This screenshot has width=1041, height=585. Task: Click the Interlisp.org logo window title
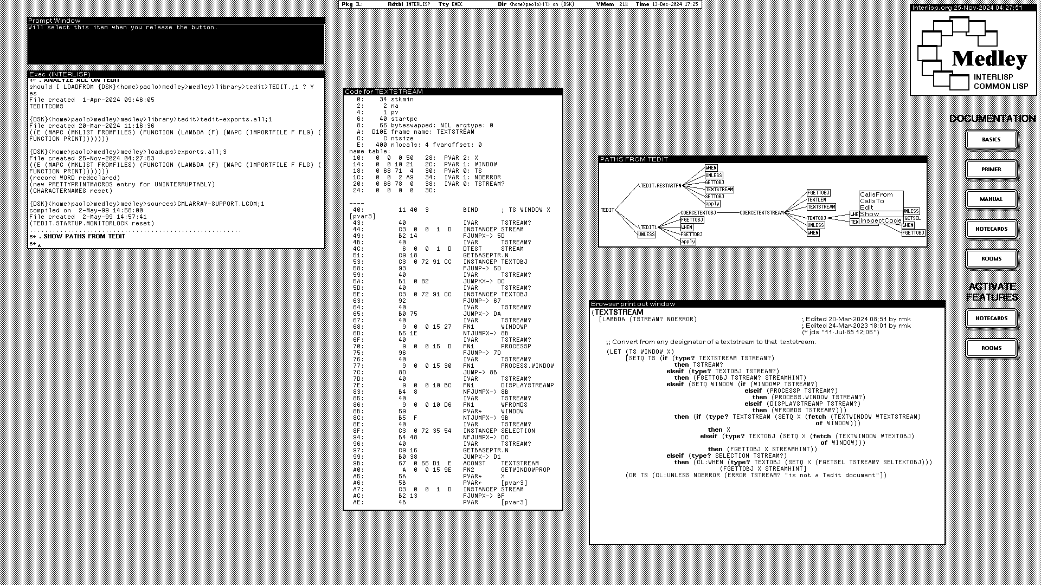pyautogui.click(x=973, y=8)
